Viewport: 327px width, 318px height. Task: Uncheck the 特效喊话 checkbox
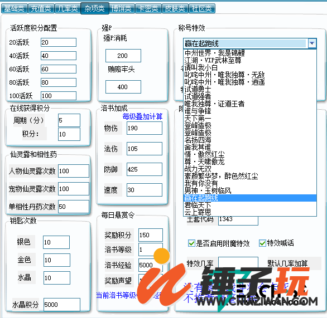(262, 243)
